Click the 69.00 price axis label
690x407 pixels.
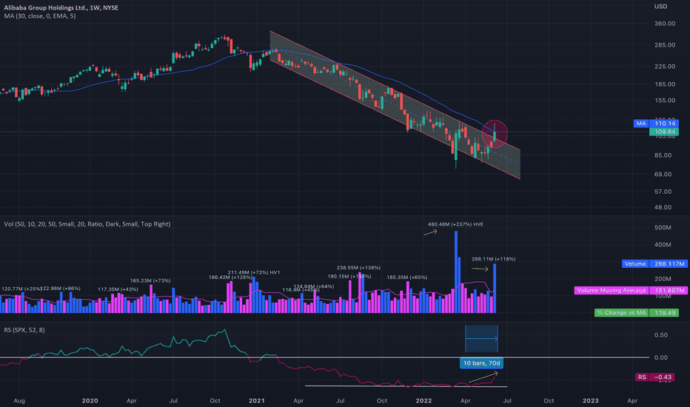(x=663, y=174)
